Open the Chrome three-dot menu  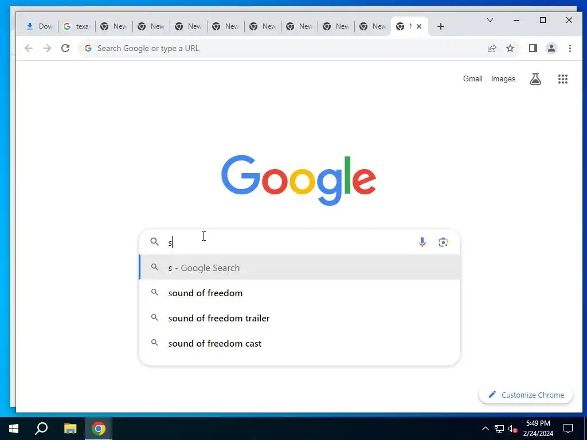pyautogui.click(x=570, y=48)
